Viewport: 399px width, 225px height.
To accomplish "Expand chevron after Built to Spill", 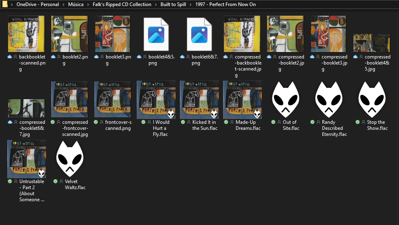I will click(190, 4).
